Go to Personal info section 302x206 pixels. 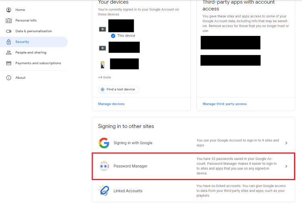26,20
